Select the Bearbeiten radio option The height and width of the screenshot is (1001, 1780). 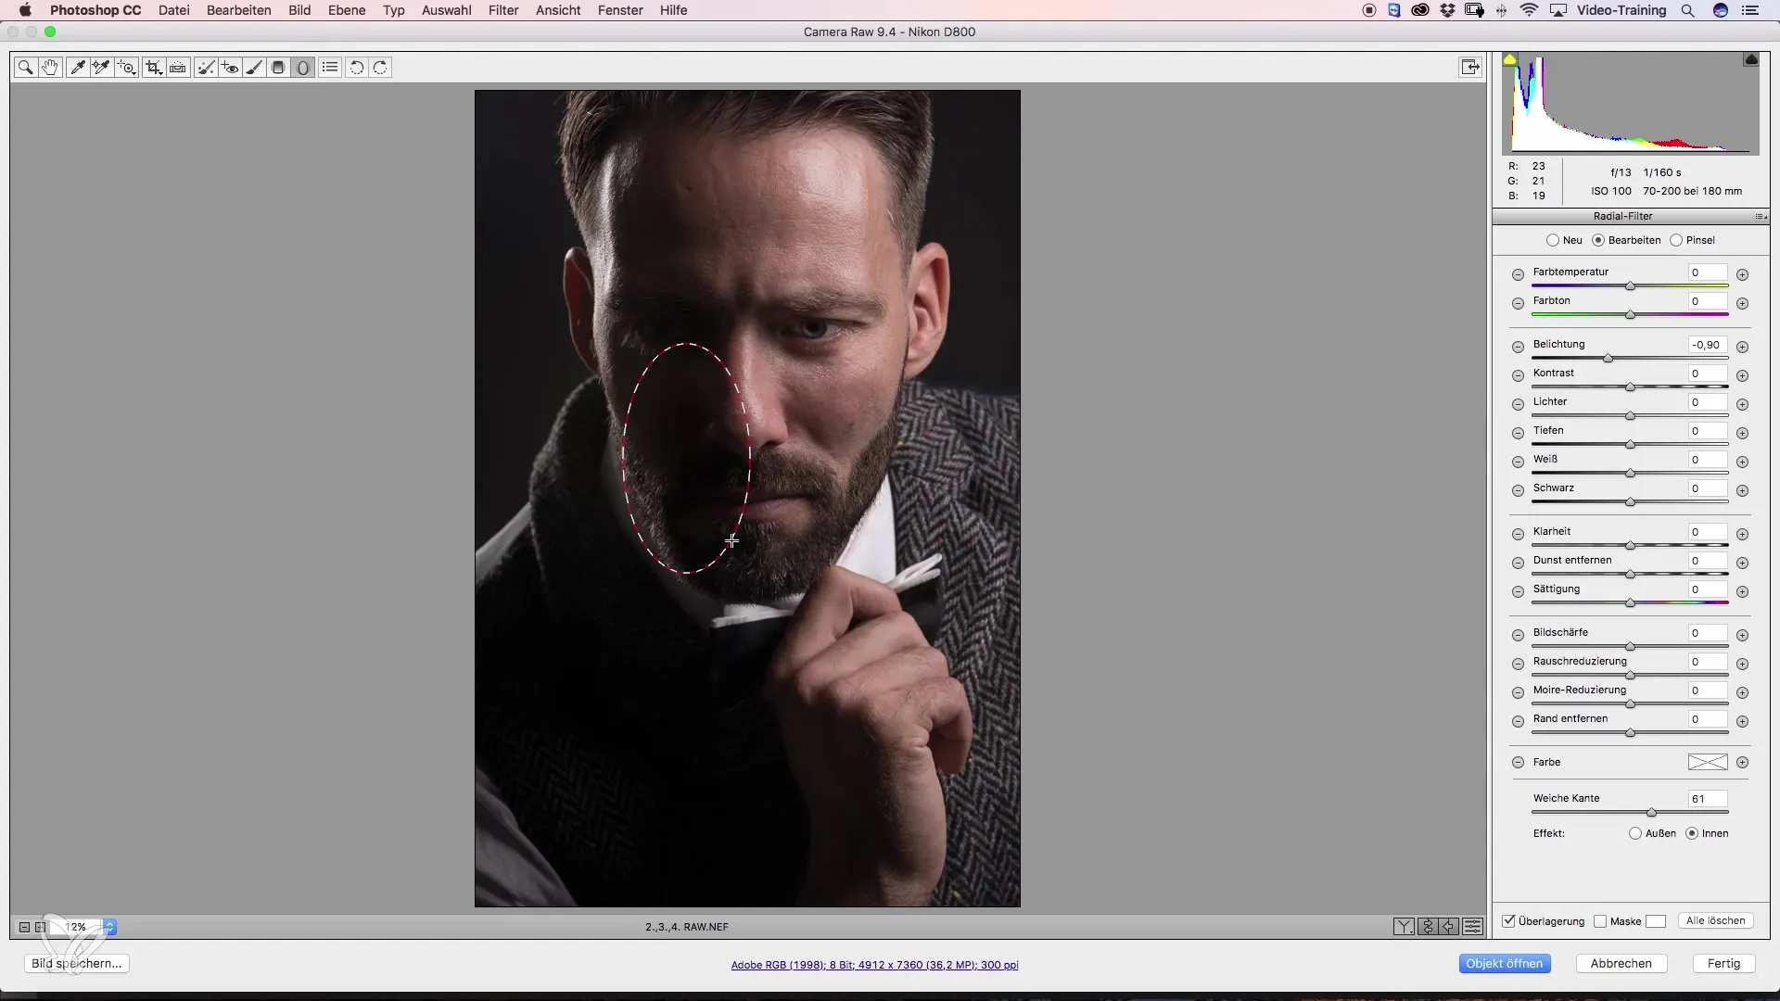point(1598,240)
